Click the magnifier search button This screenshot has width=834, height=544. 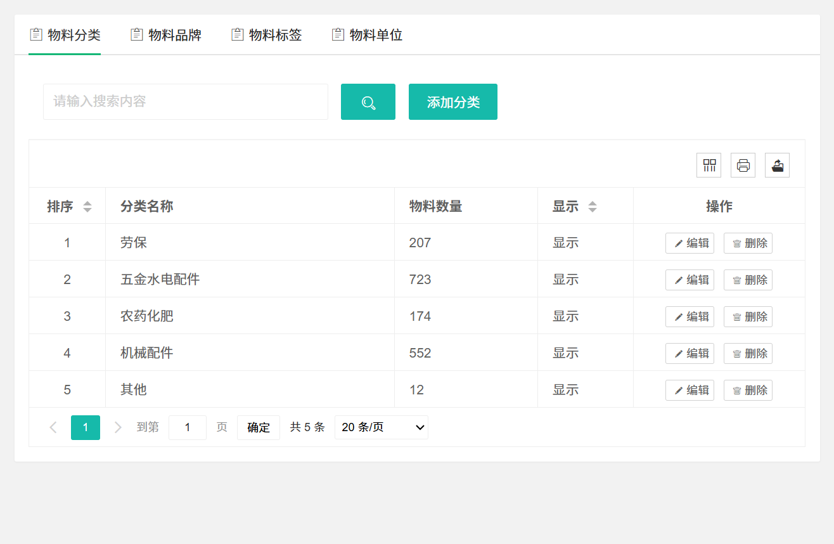click(x=368, y=101)
